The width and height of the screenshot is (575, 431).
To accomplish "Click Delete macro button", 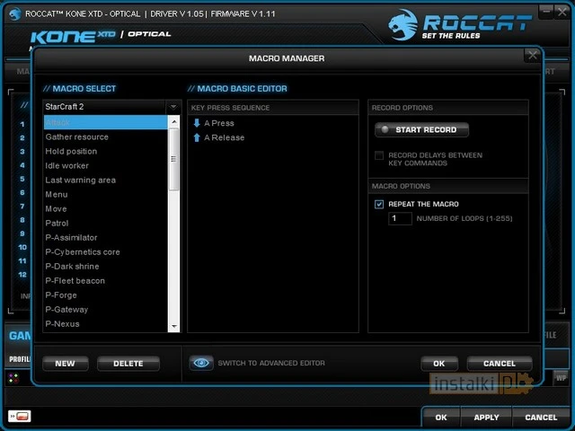I will [x=128, y=364].
